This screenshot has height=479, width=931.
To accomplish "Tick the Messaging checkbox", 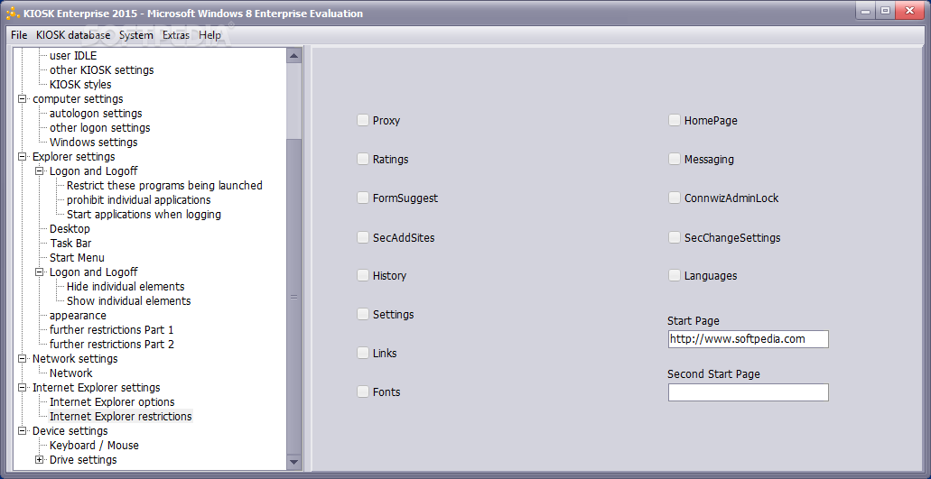I will point(674,159).
